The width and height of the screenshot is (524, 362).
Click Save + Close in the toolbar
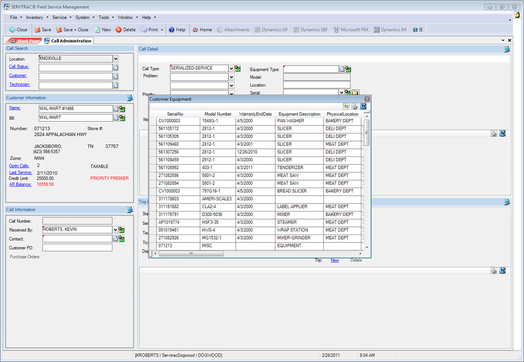click(72, 29)
